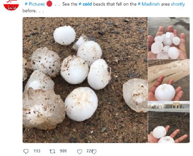Open the #cold hashtag link
This screenshot has width=193, height=156.
coord(85,4)
